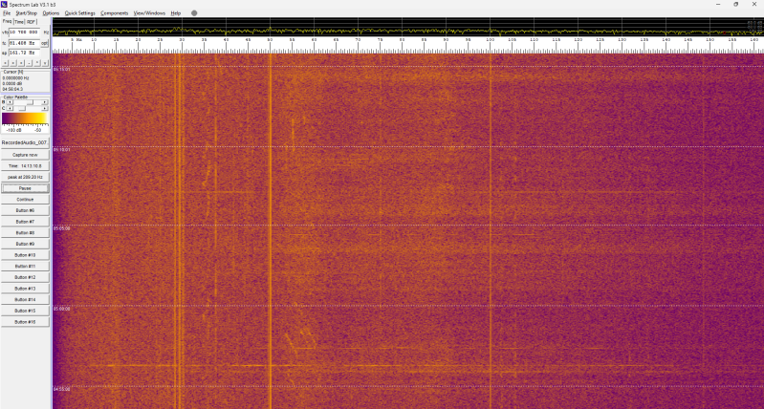
Task: Click the Time 14:13:10.8 button
Action: (x=25, y=166)
